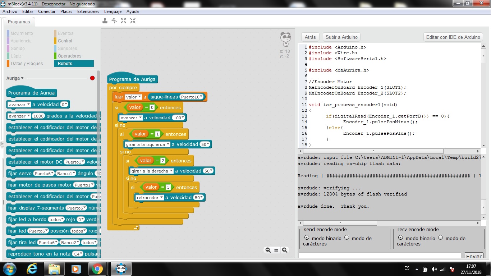
Task: Click the duplicate stamp icon in toolbar
Action: [105, 21]
